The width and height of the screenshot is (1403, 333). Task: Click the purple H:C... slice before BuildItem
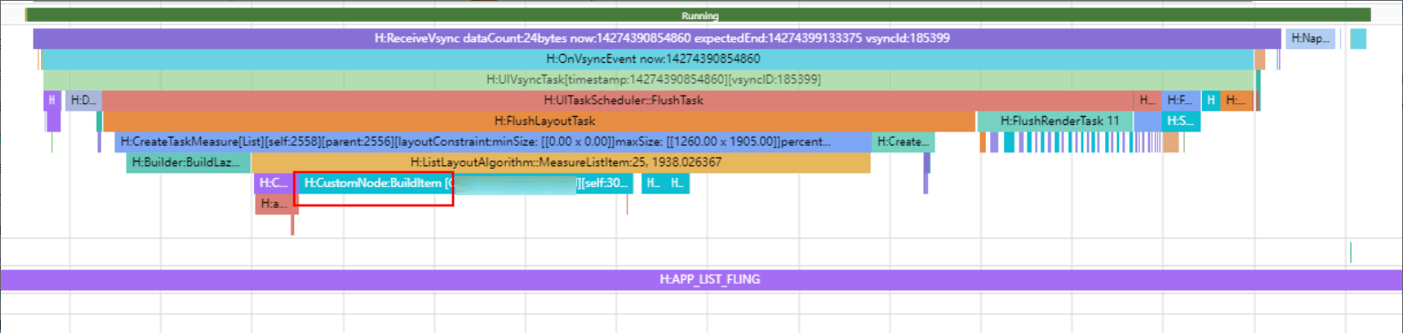[272, 183]
